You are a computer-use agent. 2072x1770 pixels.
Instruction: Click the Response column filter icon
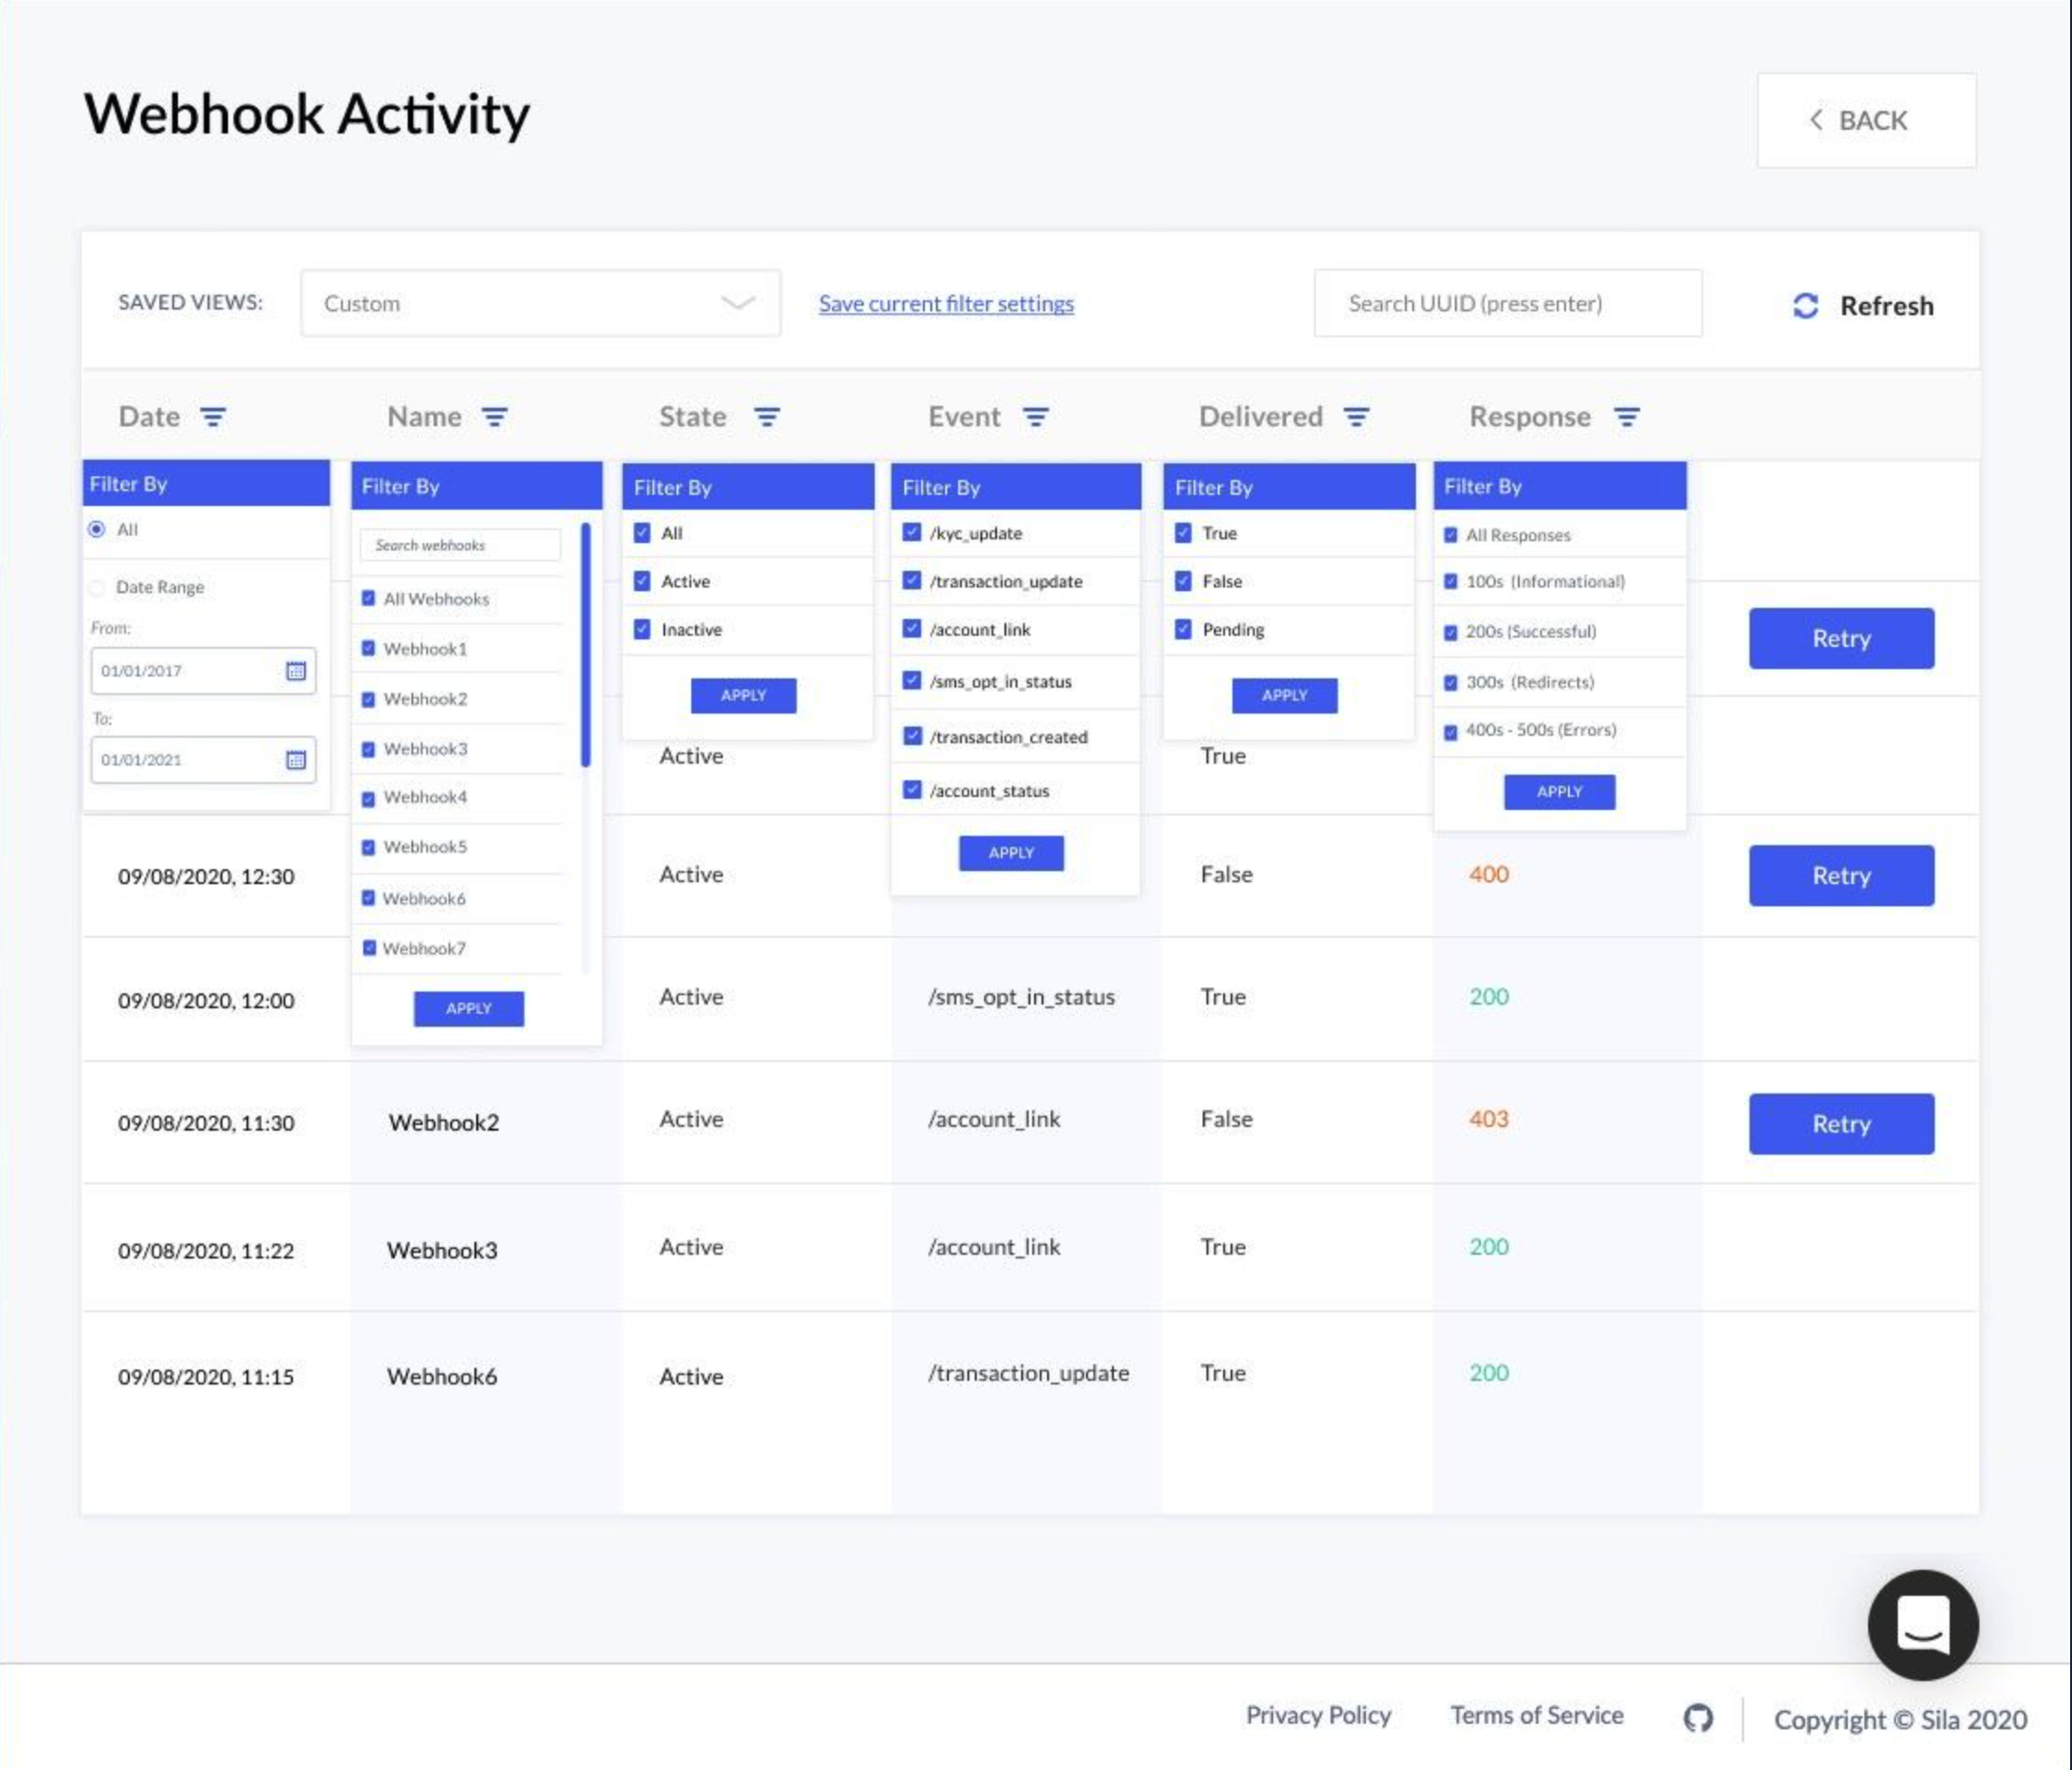[1627, 417]
